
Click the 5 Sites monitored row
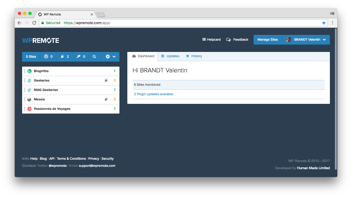coord(229,85)
